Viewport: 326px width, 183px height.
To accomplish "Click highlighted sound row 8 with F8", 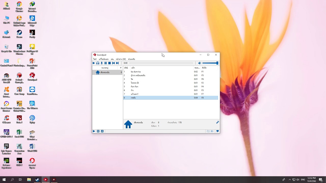I will pyautogui.click(x=171, y=98).
